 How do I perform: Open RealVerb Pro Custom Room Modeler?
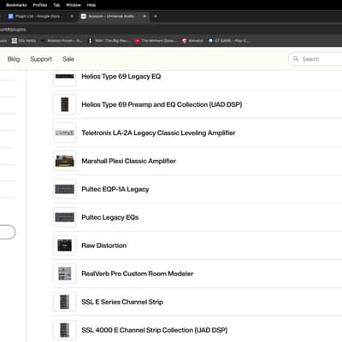(138, 274)
